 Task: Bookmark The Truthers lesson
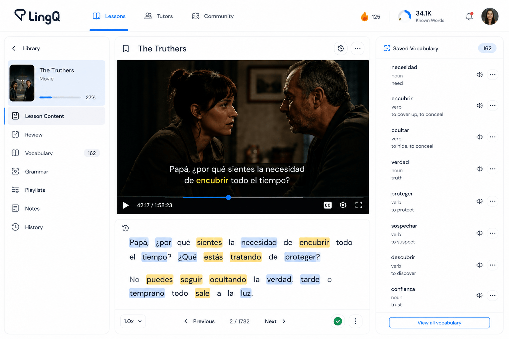[x=126, y=49]
